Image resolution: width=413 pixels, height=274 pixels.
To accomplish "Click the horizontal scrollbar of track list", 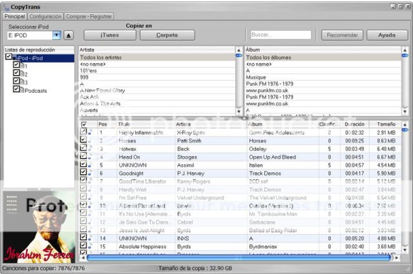I will [238, 258].
